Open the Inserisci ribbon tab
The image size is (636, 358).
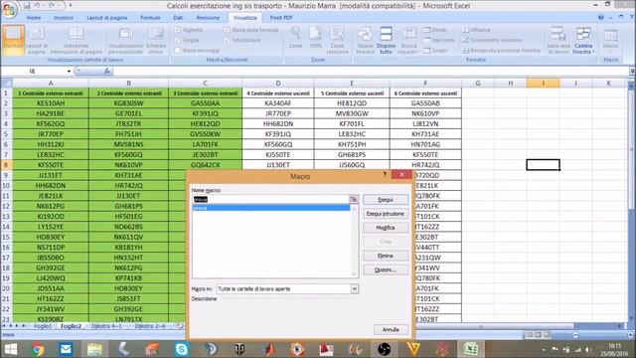pos(64,18)
